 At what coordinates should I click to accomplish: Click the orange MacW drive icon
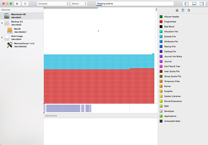coord(10,30)
